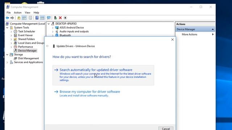Click the Disk Management icon
This screenshot has height=130, width=232.
point(15,58)
